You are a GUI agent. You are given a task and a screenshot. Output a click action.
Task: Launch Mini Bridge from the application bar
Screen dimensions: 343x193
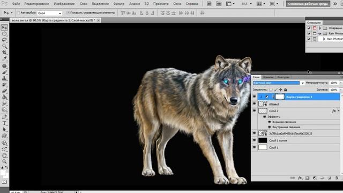pos(219,4)
